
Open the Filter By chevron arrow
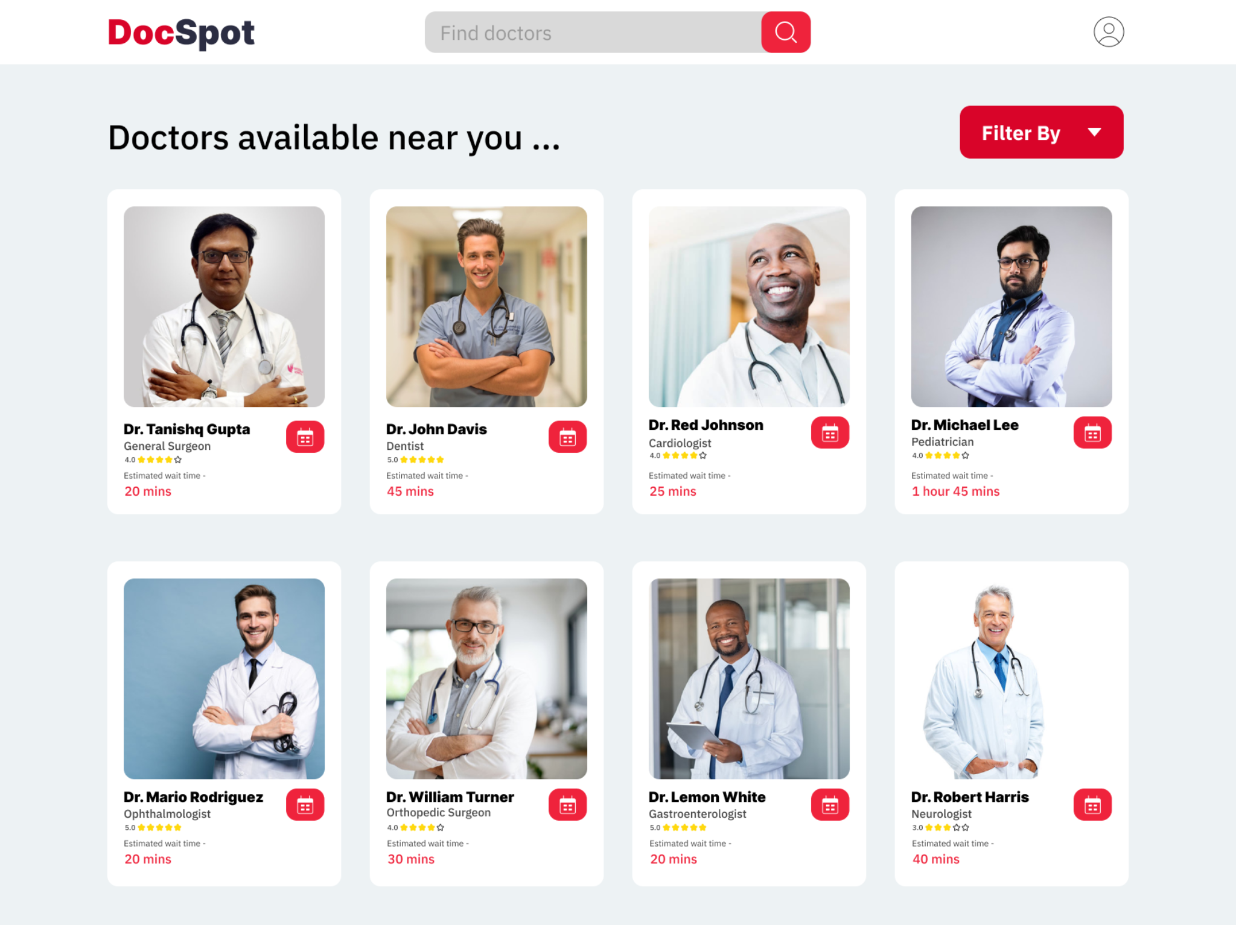coord(1095,132)
